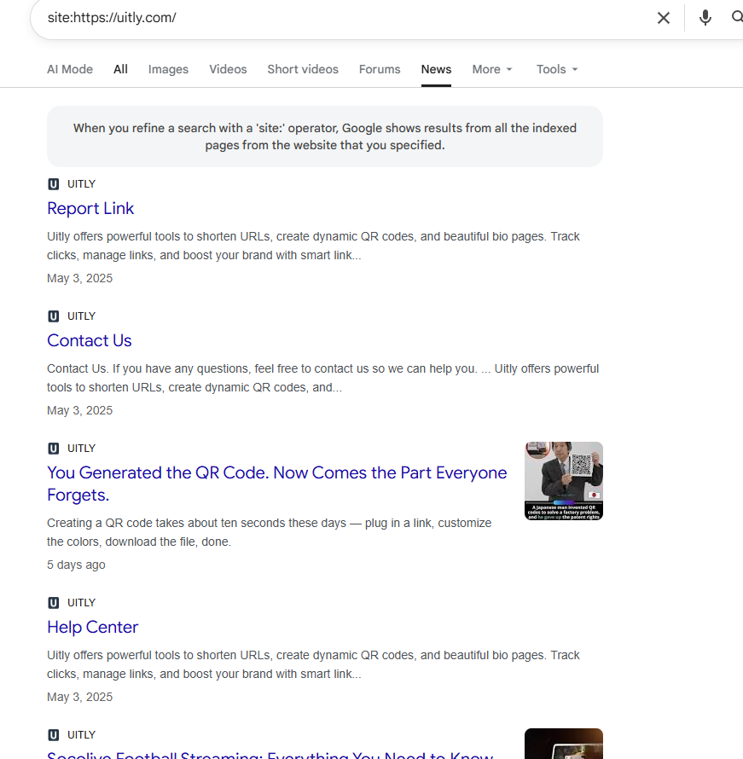The width and height of the screenshot is (743, 759).
Task: Click the UITLY favicon above Help Center
Action: (53, 603)
